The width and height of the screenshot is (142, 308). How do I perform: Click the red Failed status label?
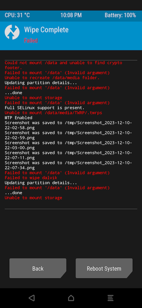(31, 40)
